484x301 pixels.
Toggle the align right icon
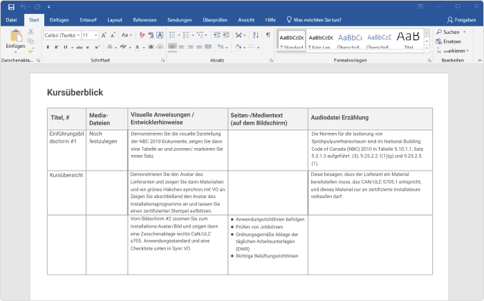click(190, 46)
